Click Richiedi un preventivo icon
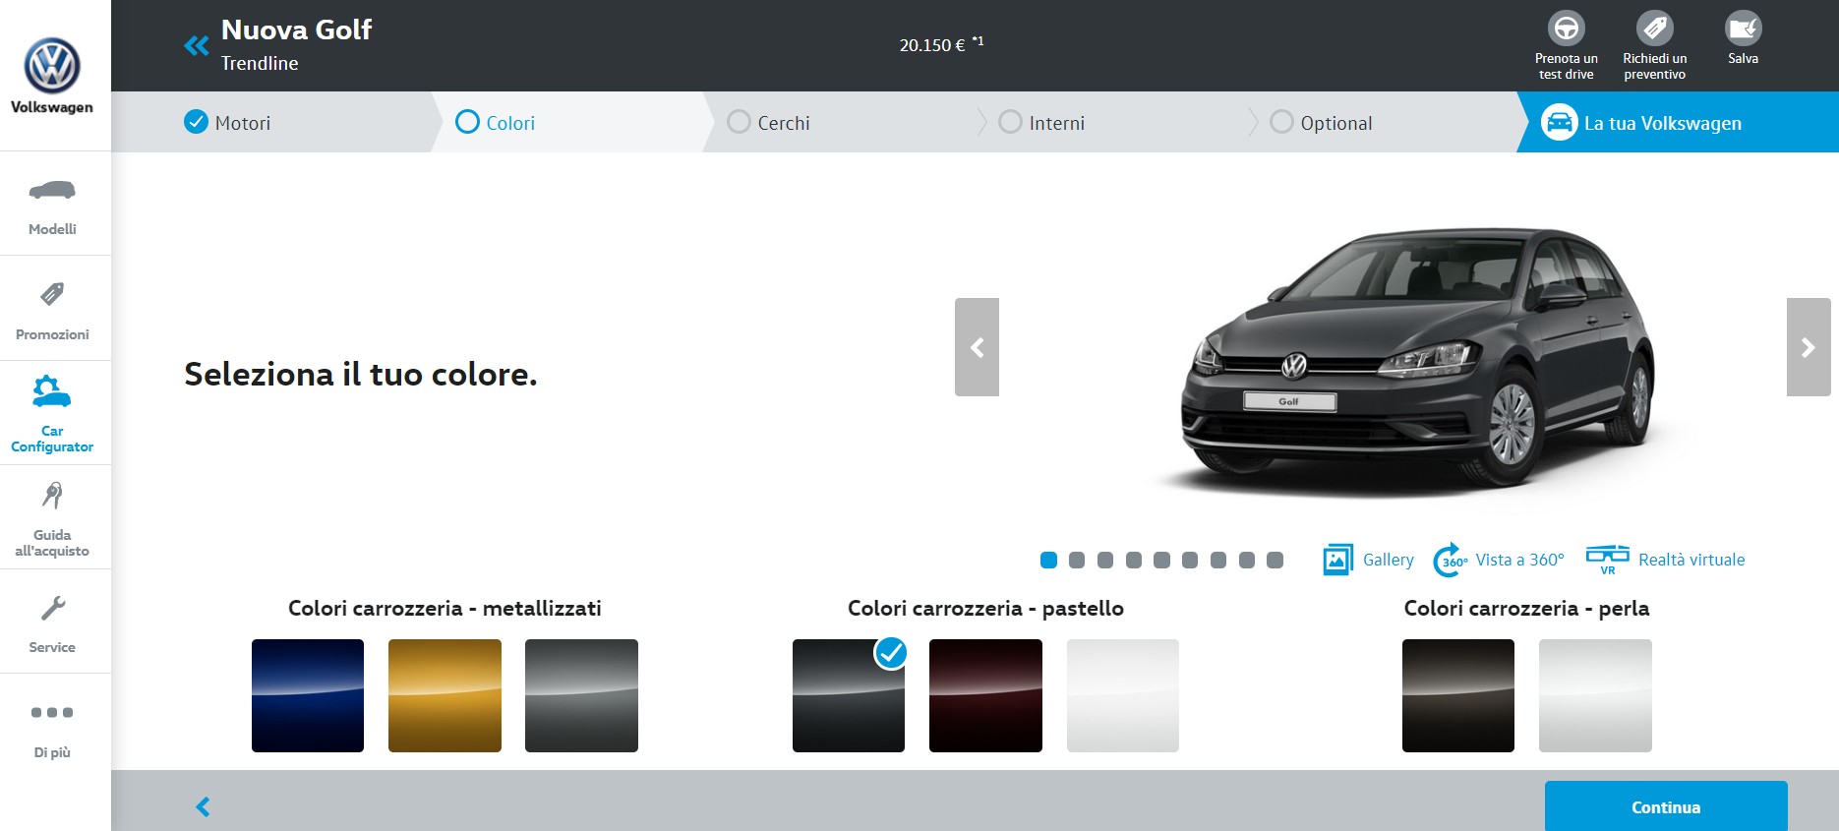Viewport: 1839px width, 831px height. click(1654, 29)
